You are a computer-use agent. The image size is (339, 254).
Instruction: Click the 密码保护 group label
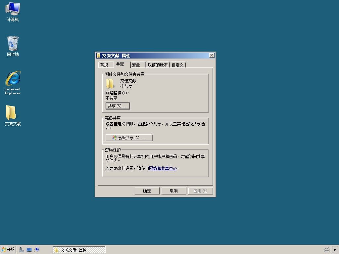click(113, 150)
